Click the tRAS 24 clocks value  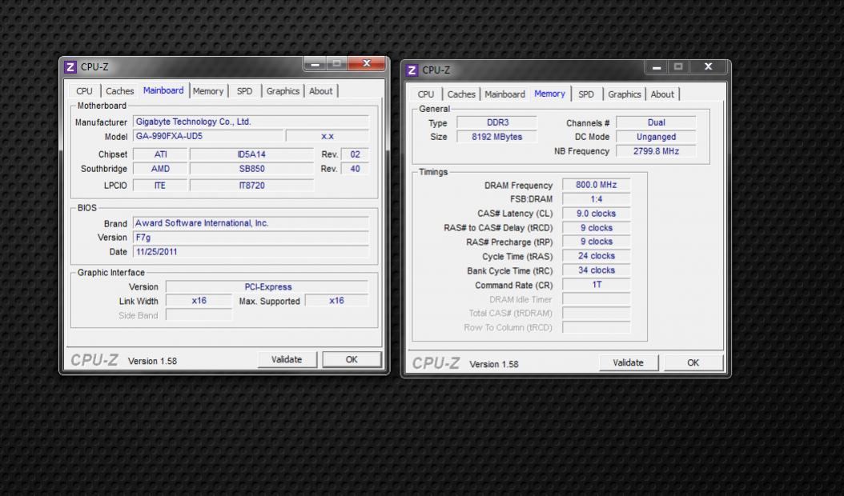(x=597, y=256)
